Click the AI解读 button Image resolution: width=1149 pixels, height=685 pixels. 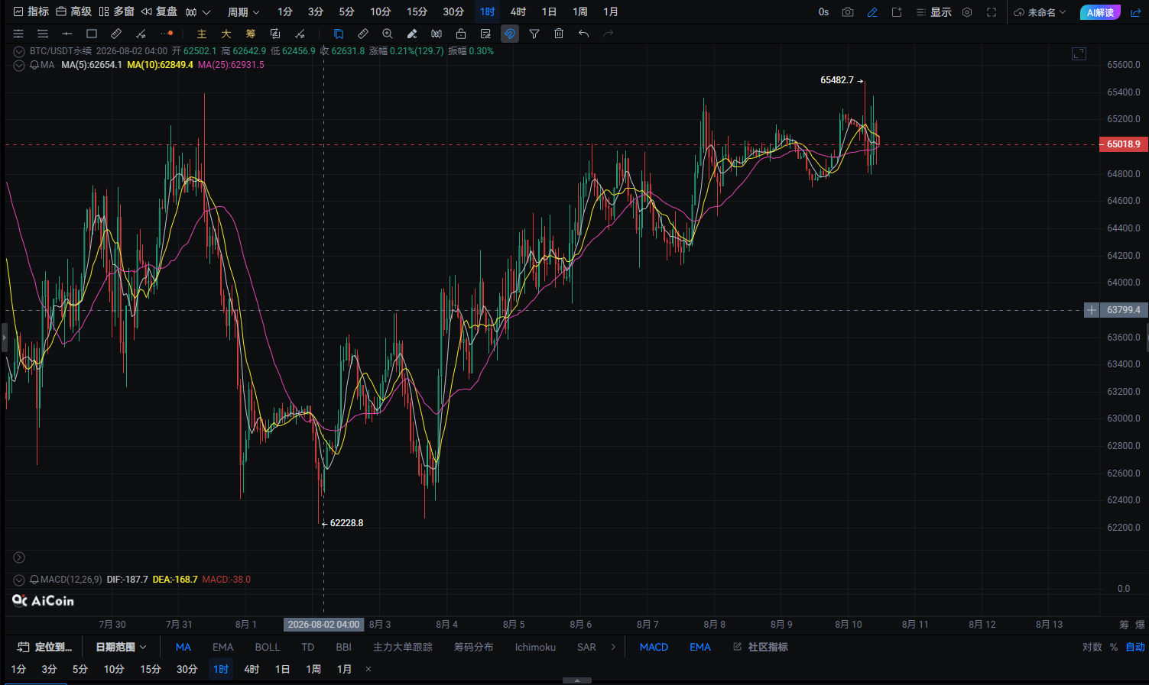point(1100,12)
